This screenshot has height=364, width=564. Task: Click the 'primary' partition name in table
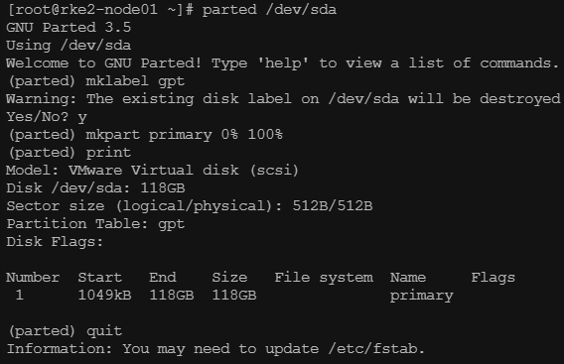tap(422, 296)
